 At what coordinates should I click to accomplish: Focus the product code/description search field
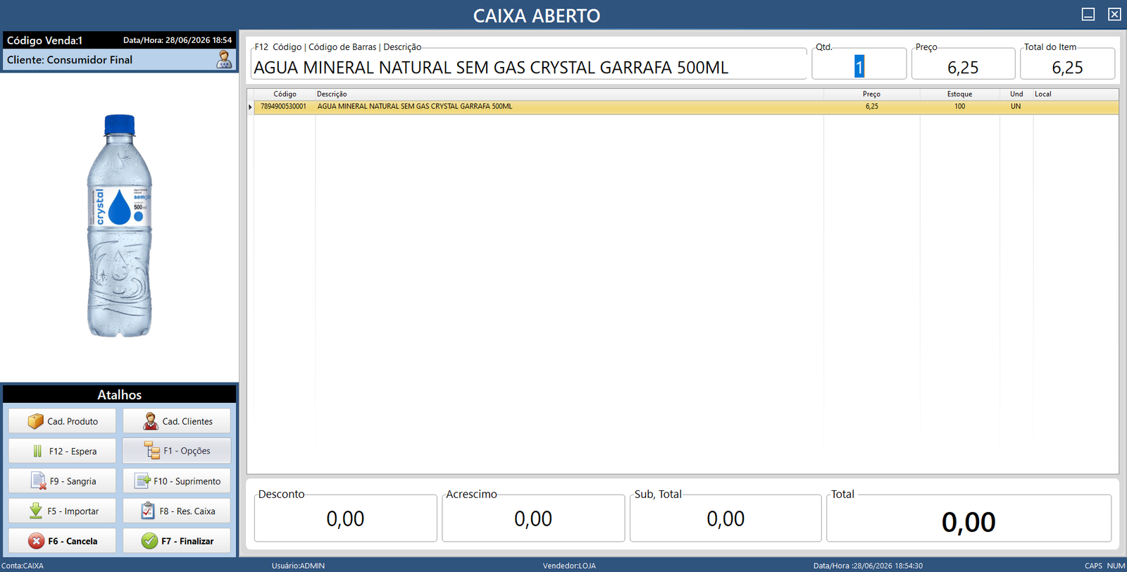[528, 67]
